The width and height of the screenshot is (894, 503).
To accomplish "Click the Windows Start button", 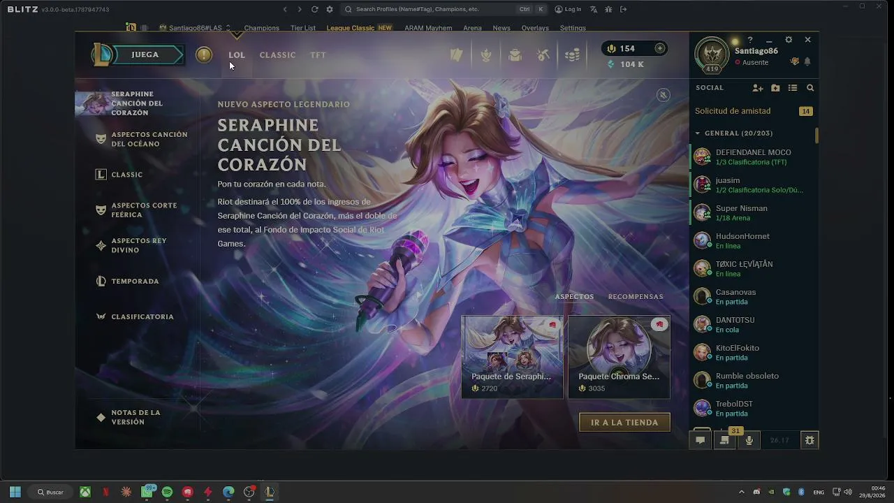I will [x=15, y=492].
